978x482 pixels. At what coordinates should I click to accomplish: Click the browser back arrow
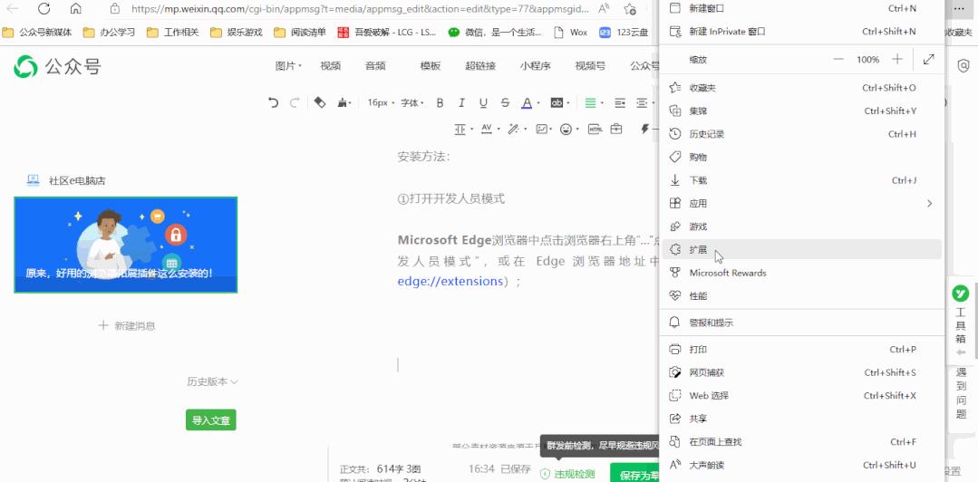tap(12, 9)
